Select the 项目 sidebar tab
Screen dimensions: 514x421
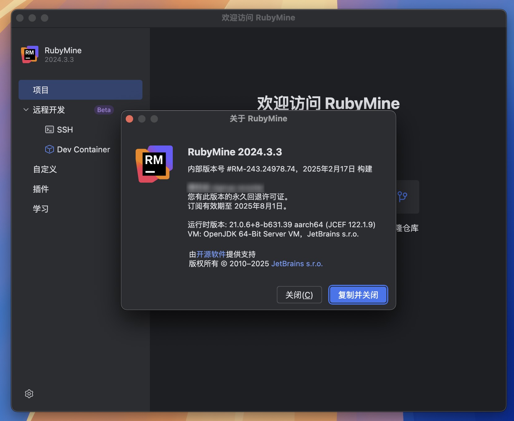(x=81, y=90)
